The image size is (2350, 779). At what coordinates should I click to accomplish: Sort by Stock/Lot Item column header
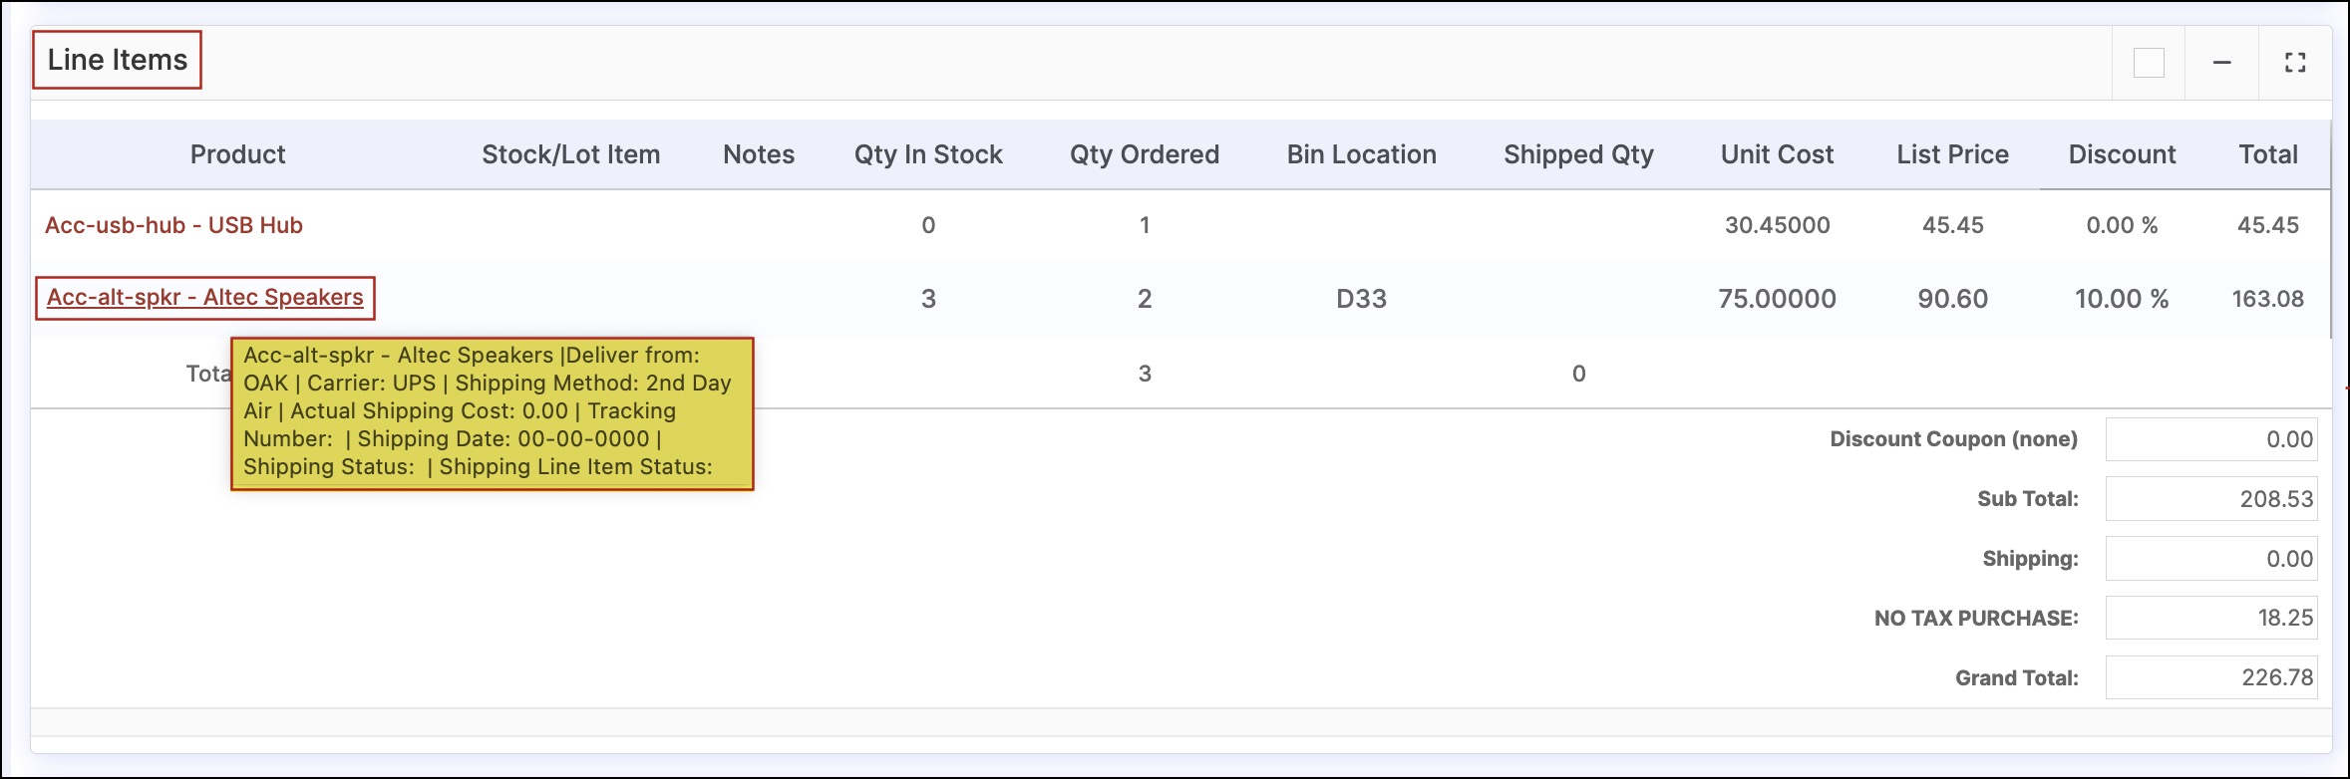tap(570, 154)
